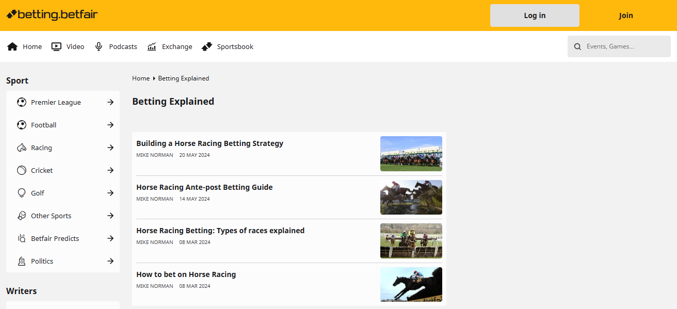Select the Golf sidebar label
The image size is (677, 309).
tap(38, 193)
